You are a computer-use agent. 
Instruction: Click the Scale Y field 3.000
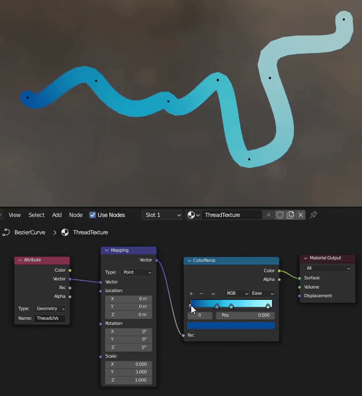[x=129, y=372]
